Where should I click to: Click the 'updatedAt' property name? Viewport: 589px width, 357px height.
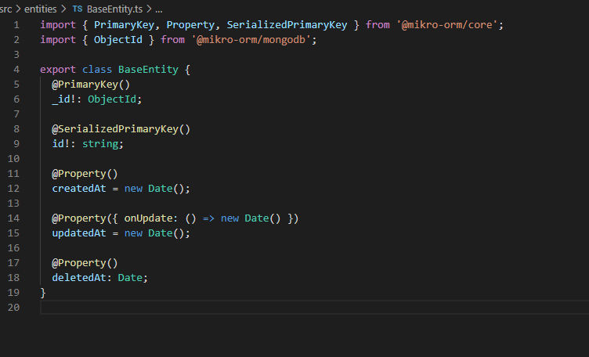click(x=79, y=233)
